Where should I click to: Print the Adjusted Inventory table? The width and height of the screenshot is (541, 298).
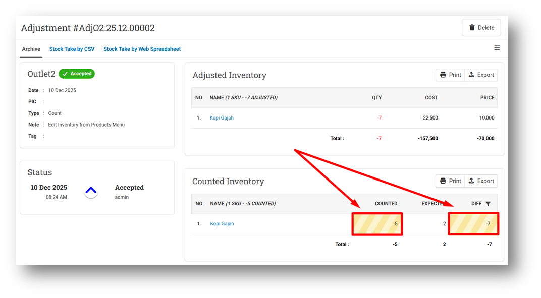click(450, 75)
